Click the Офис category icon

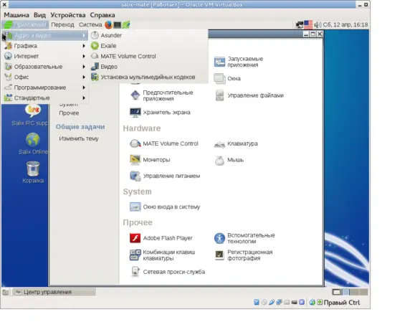[8, 77]
